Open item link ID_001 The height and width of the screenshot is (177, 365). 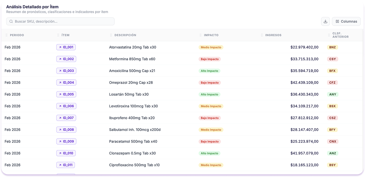(x=66, y=47)
